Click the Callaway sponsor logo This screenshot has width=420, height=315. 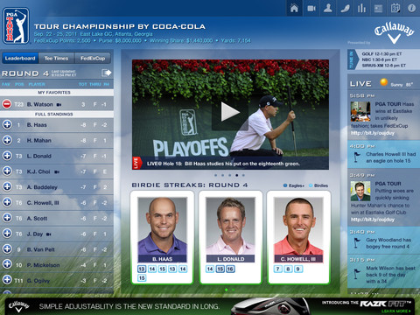tap(395, 33)
